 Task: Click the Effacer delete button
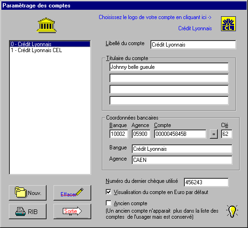point(72,193)
